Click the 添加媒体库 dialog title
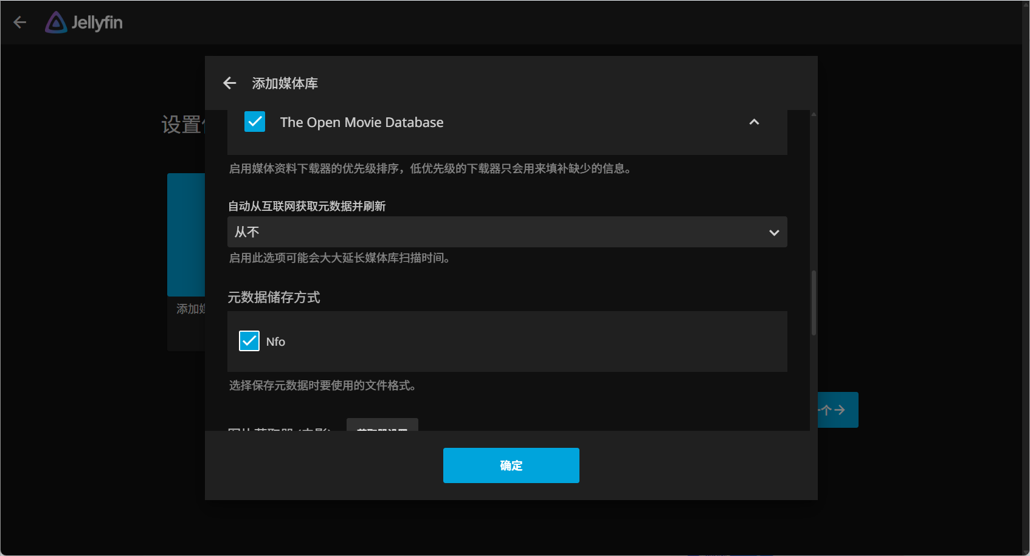 click(x=285, y=83)
